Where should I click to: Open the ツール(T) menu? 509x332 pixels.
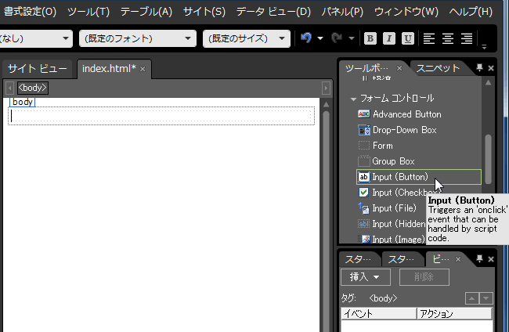tap(88, 12)
